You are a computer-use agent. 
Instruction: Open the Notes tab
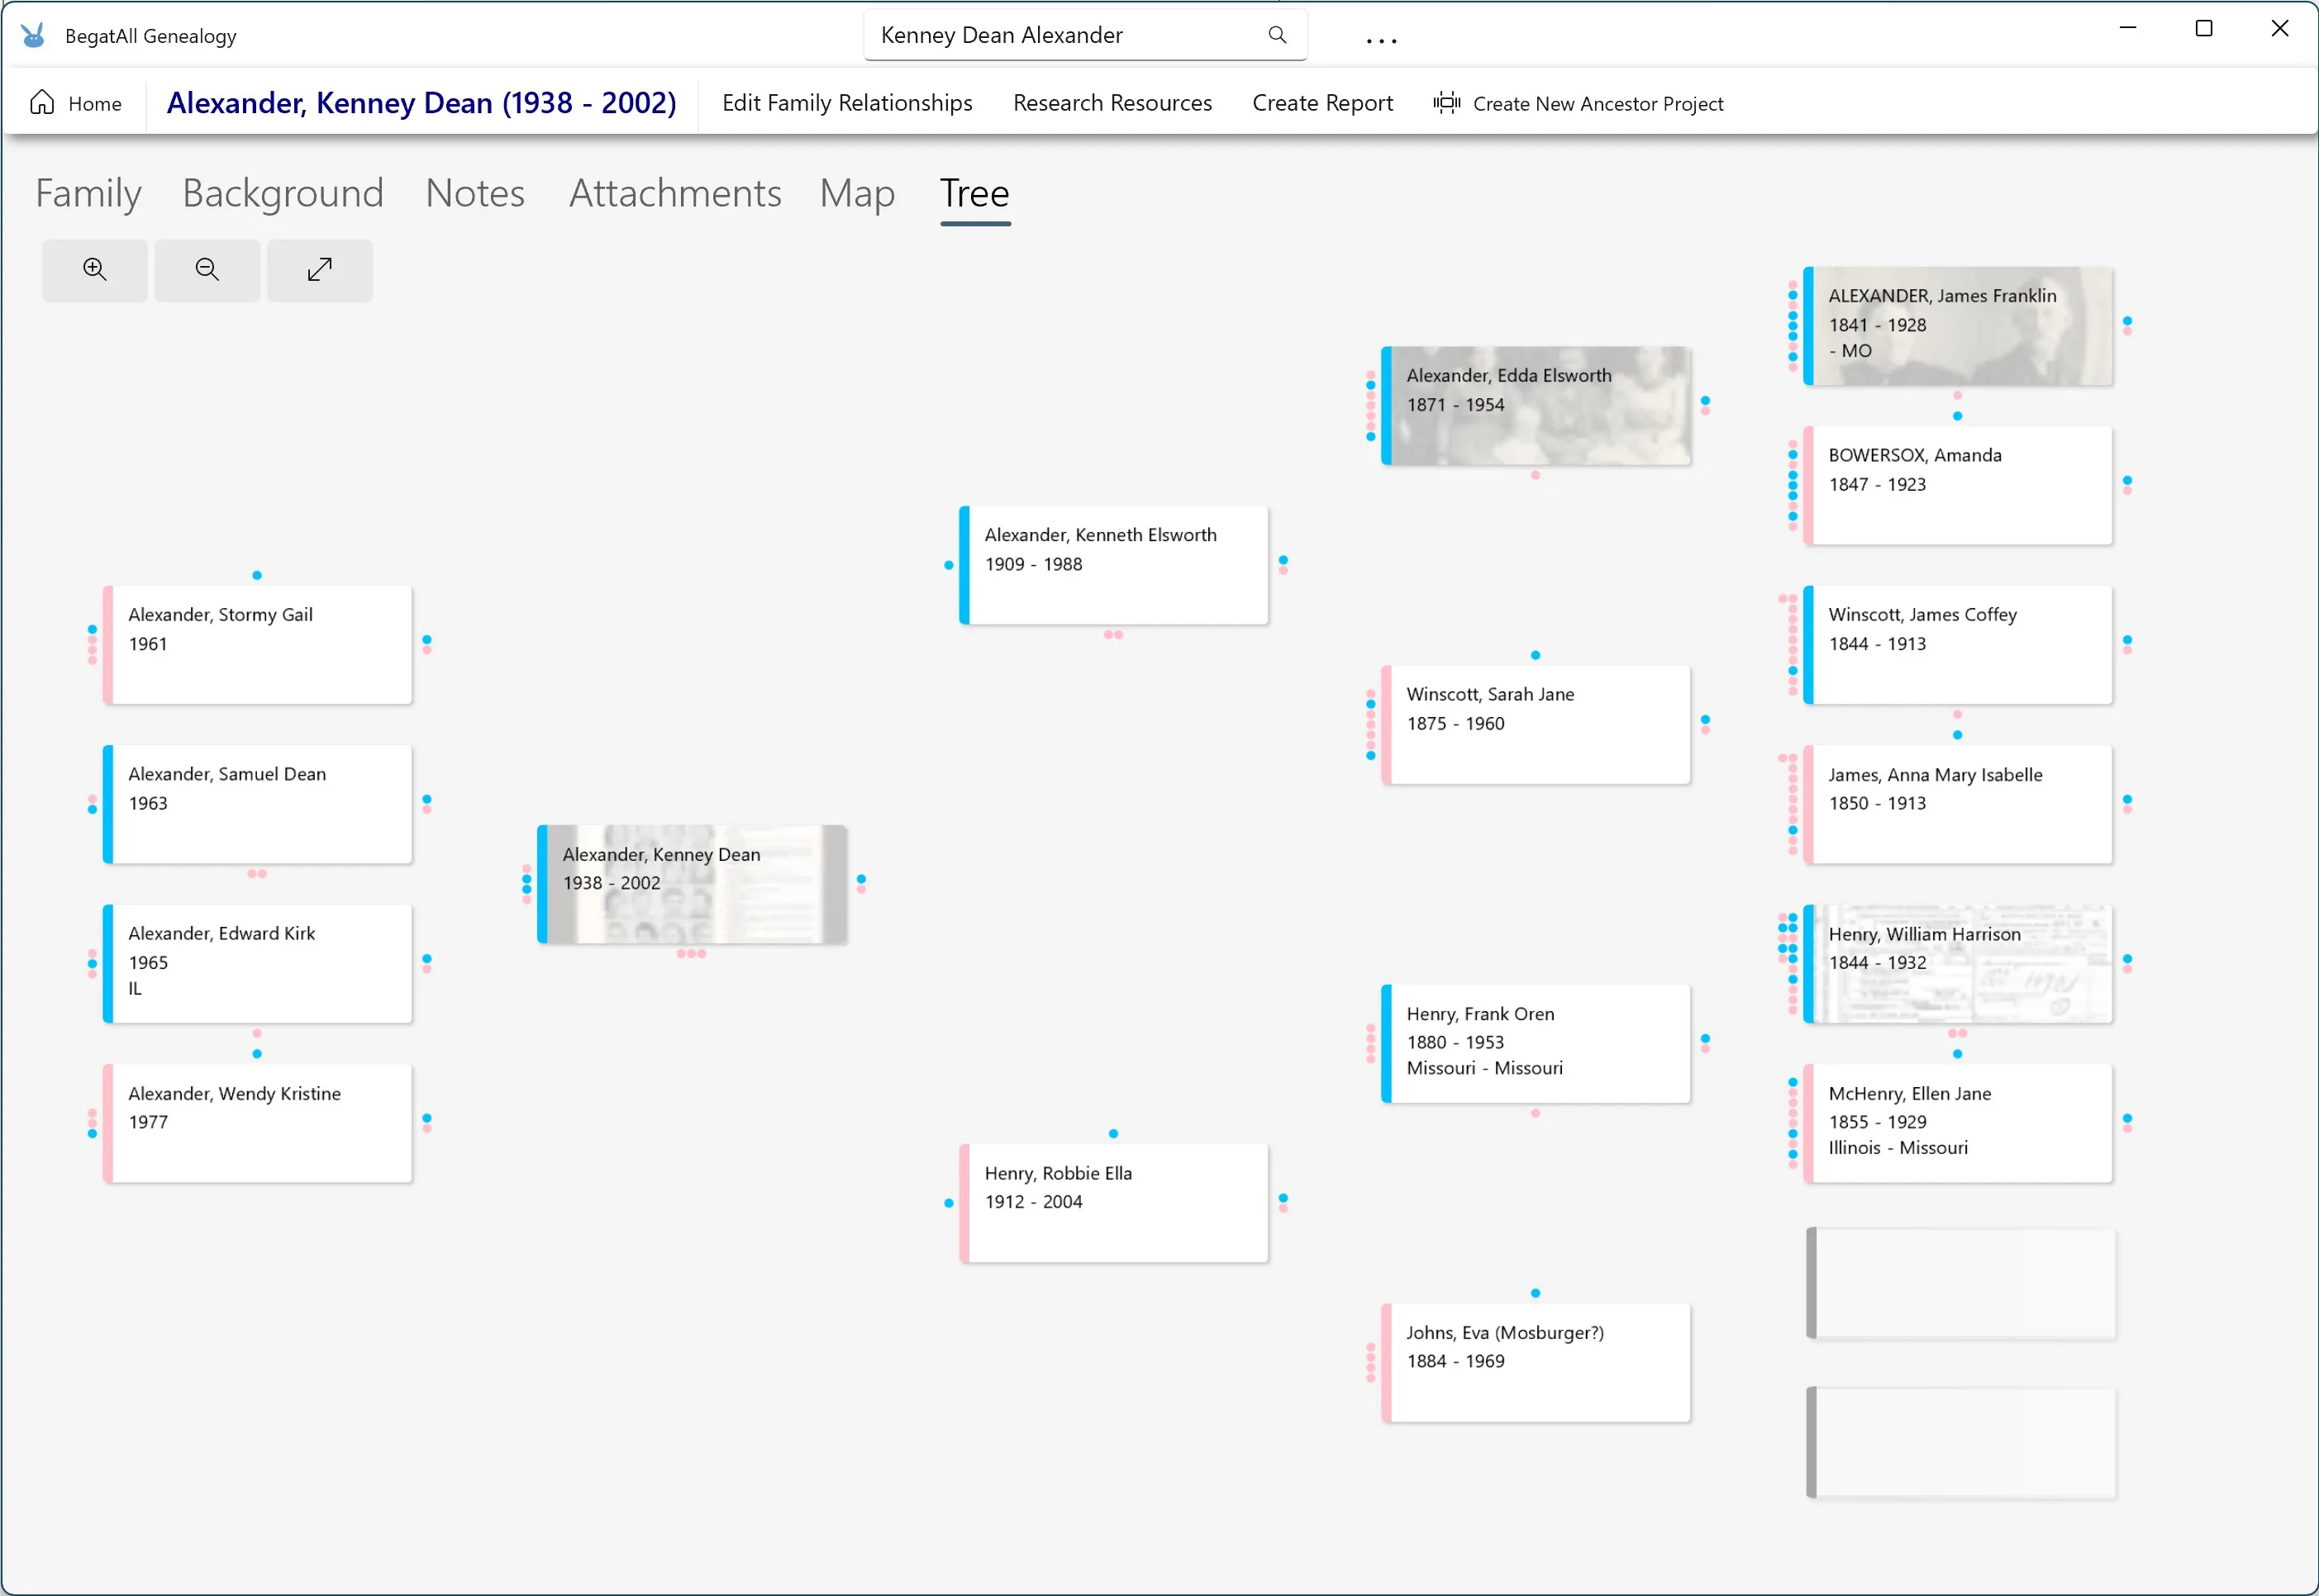pos(475,194)
